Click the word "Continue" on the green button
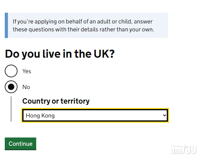The width and height of the screenshot is (203, 160). pyautogui.click(x=21, y=144)
